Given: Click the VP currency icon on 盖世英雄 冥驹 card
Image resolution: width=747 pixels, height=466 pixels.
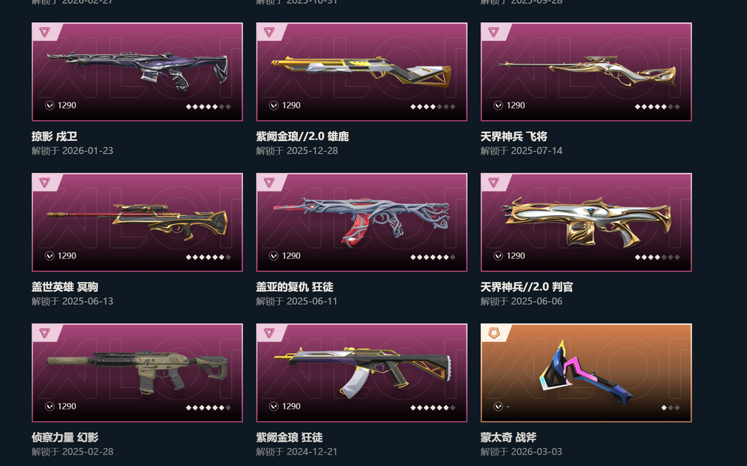Looking at the screenshot, I should tap(50, 256).
